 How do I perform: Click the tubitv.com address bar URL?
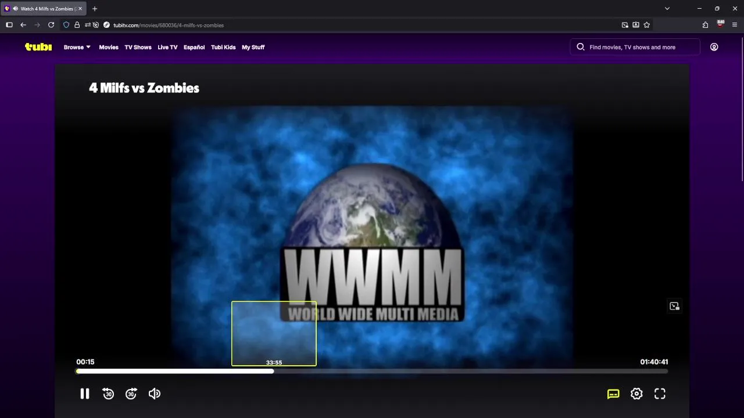(x=169, y=25)
